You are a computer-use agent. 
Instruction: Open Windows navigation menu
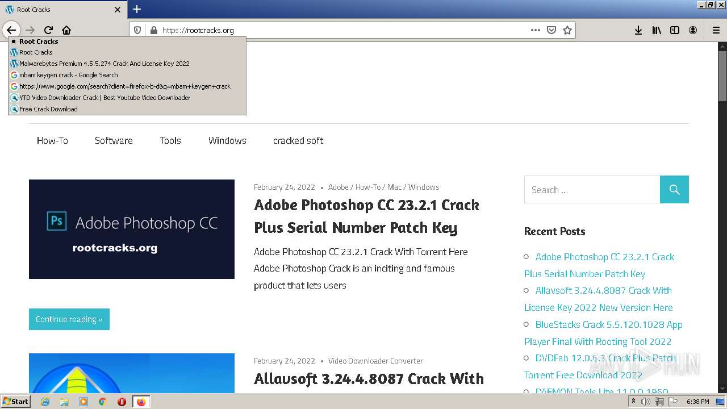coord(227,140)
